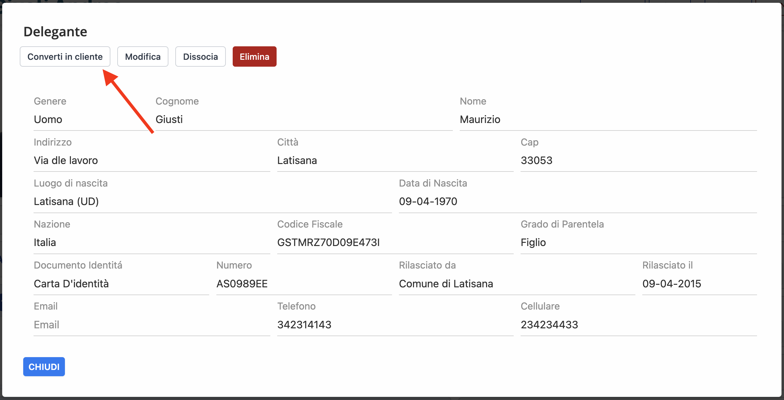Click the Dissocia button
The image size is (784, 400).
point(200,57)
